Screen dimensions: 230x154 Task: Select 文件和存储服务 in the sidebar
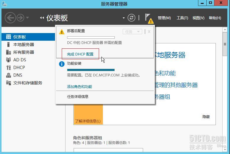coord(28,83)
